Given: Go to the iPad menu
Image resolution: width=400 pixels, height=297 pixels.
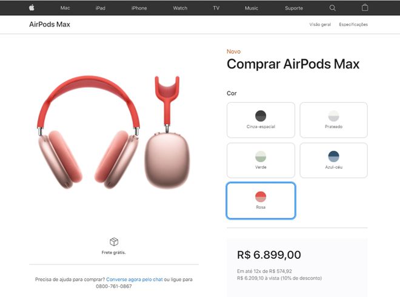Looking at the screenshot, I should (100, 8).
